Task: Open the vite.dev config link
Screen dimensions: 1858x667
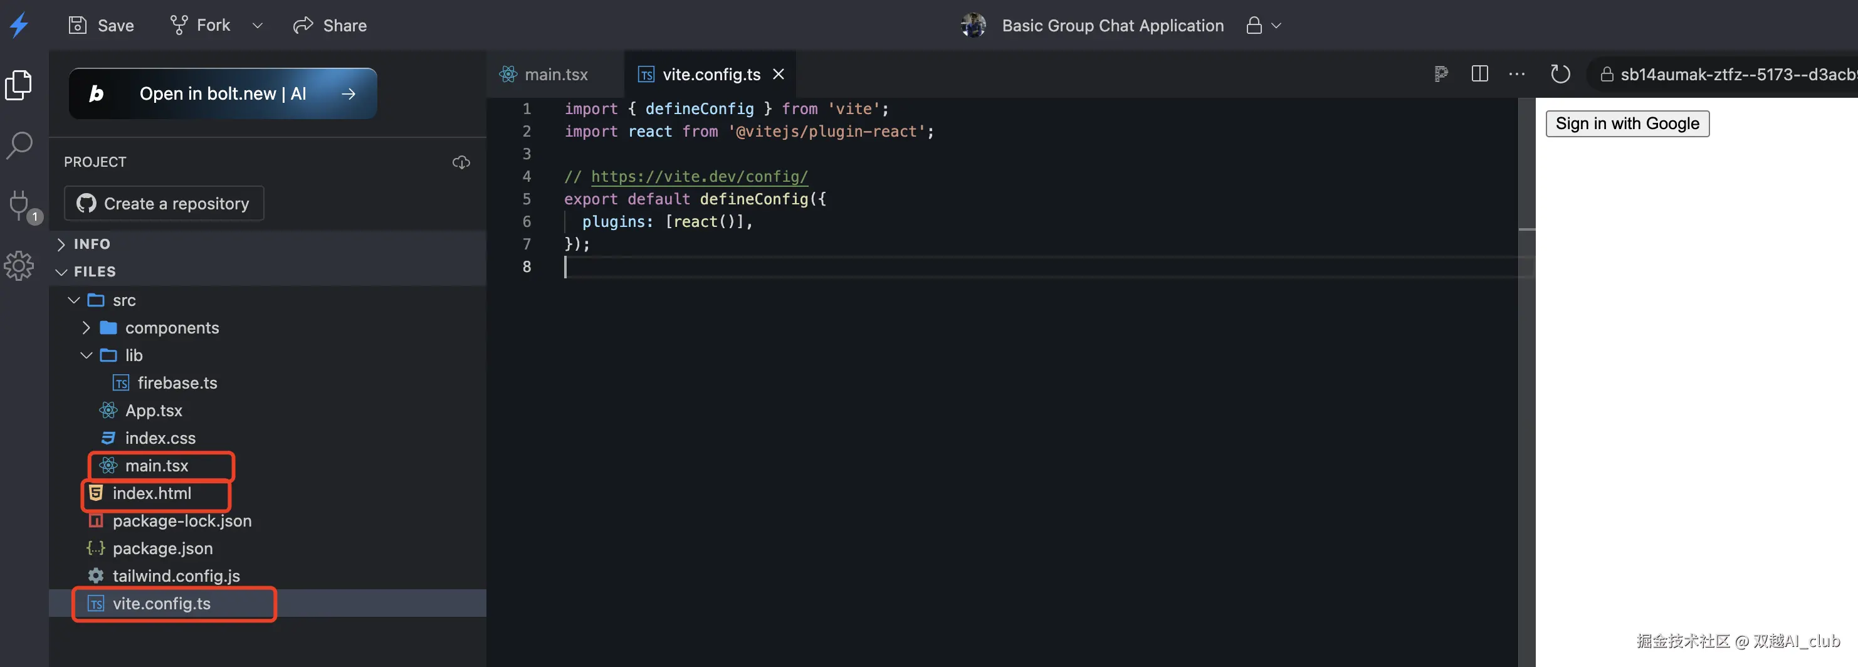Action: [699, 177]
